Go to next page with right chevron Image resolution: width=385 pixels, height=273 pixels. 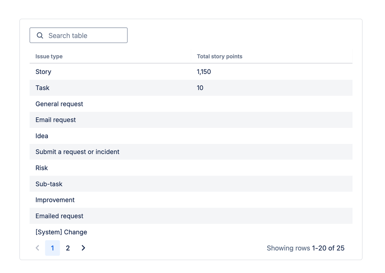[83, 248]
